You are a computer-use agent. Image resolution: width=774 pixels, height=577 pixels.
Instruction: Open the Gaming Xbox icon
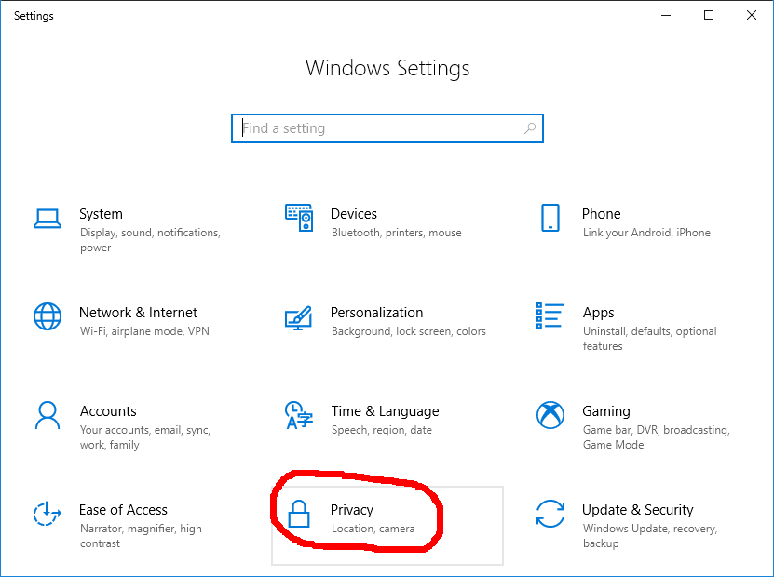pos(550,415)
